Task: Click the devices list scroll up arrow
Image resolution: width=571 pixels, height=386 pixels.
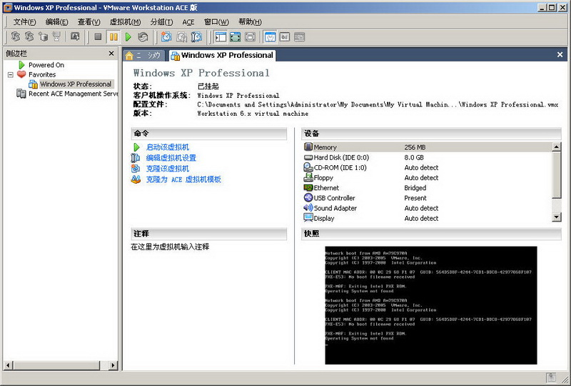Action: point(557,147)
